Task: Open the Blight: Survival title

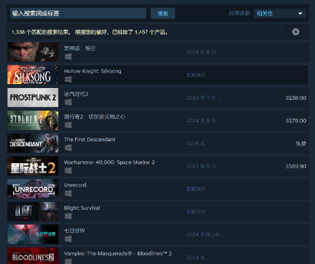Action: coord(82,208)
